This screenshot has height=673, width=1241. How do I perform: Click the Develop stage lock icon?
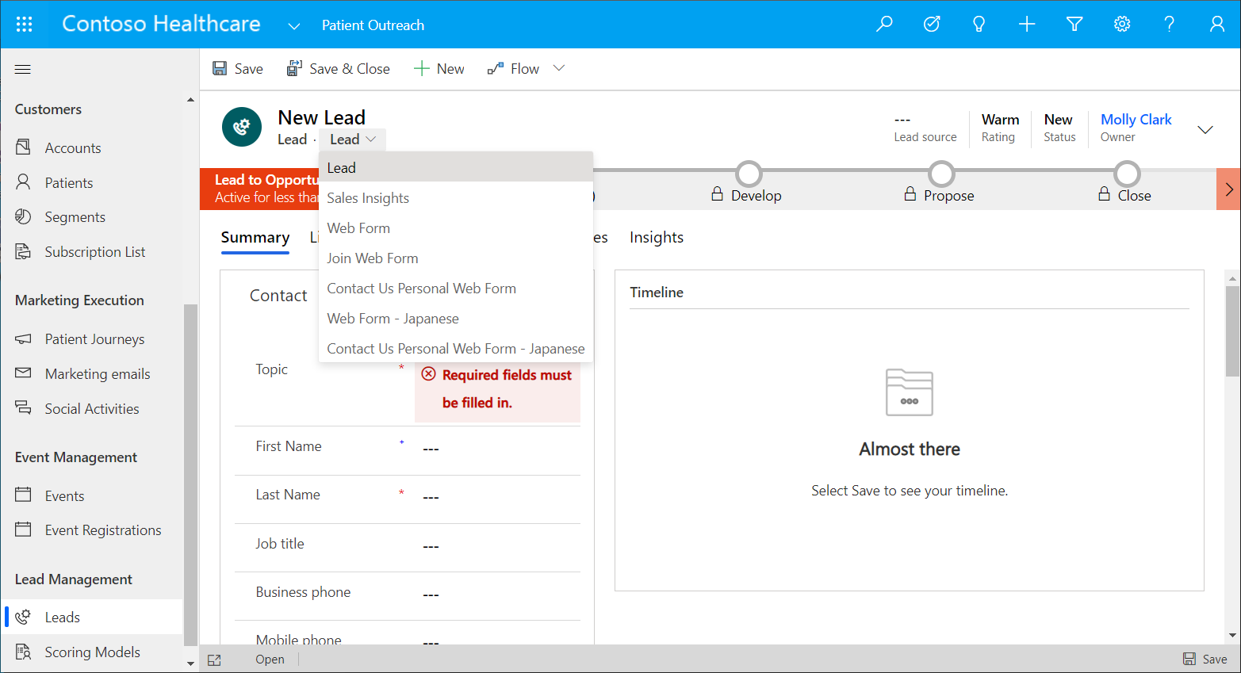718,194
